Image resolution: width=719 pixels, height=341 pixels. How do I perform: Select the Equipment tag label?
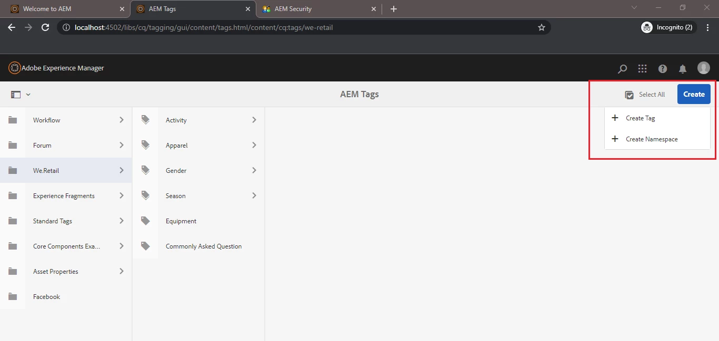(181, 221)
